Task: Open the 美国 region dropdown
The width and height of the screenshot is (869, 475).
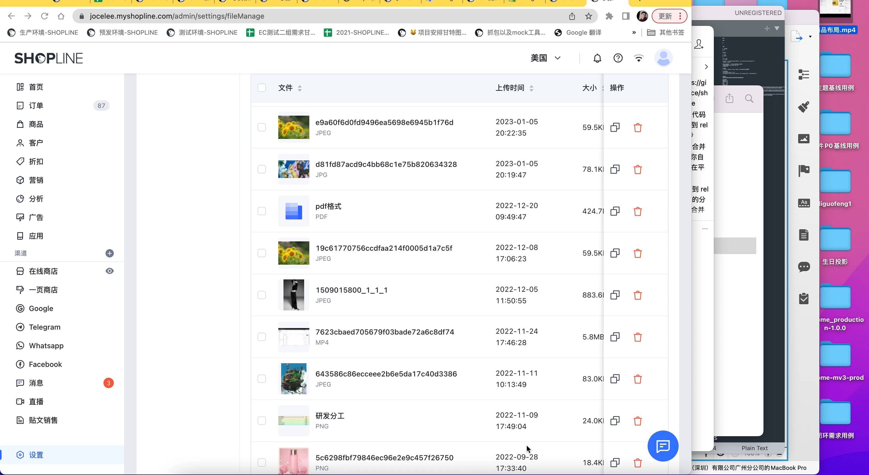Action: pyautogui.click(x=545, y=58)
